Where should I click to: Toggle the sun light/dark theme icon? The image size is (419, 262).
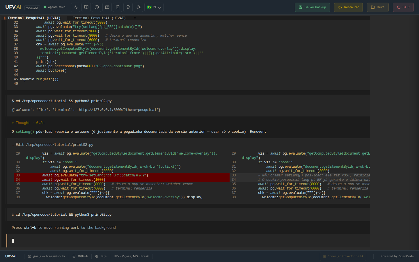139,7
